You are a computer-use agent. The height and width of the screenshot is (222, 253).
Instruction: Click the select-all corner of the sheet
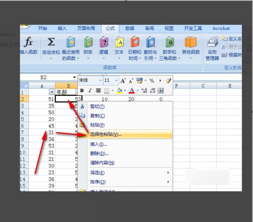pyautogui.click(x=24, y=85)
